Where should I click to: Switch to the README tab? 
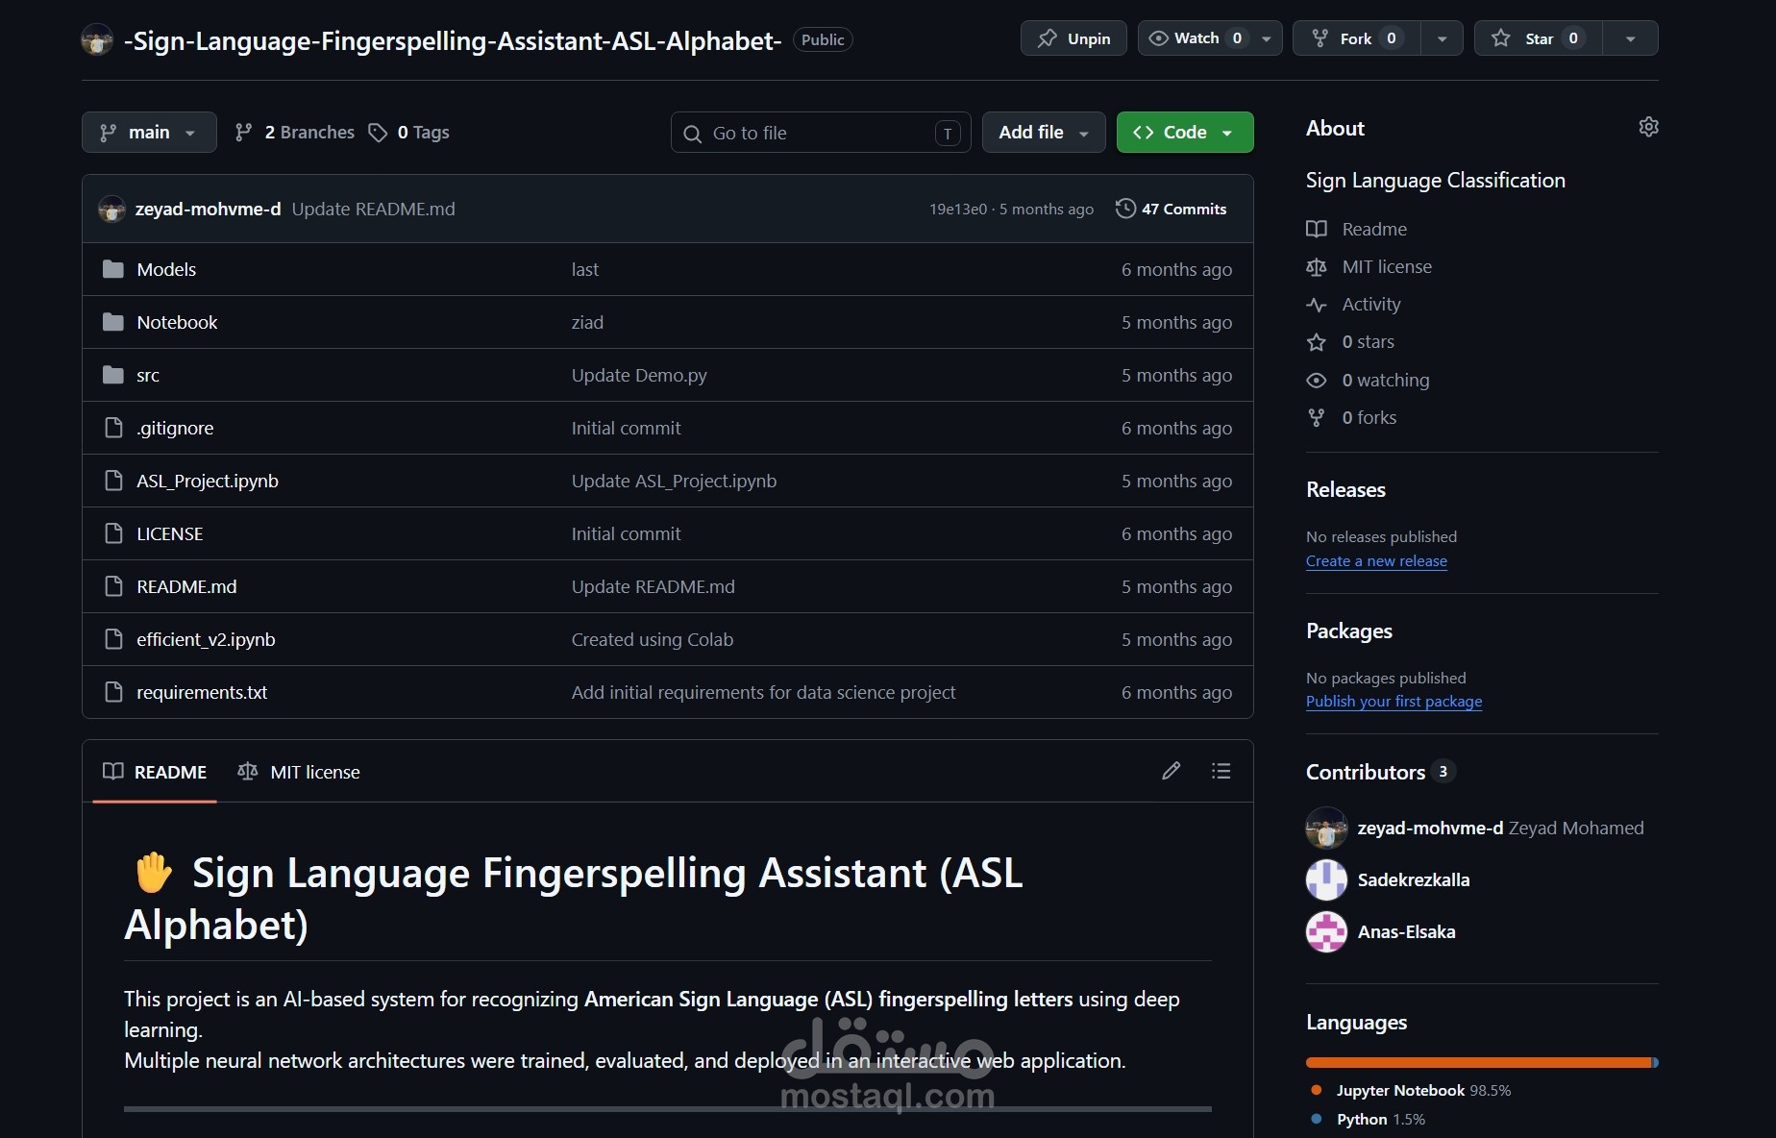(x=155, y=772)
